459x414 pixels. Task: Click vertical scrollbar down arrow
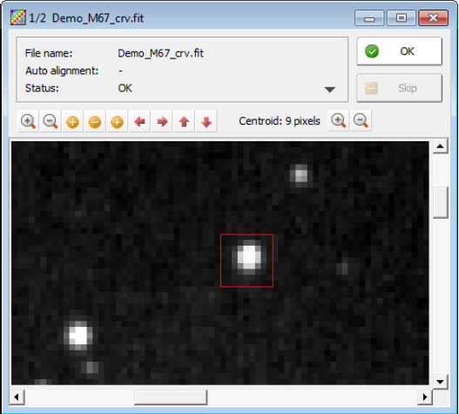tap(440, 382)
